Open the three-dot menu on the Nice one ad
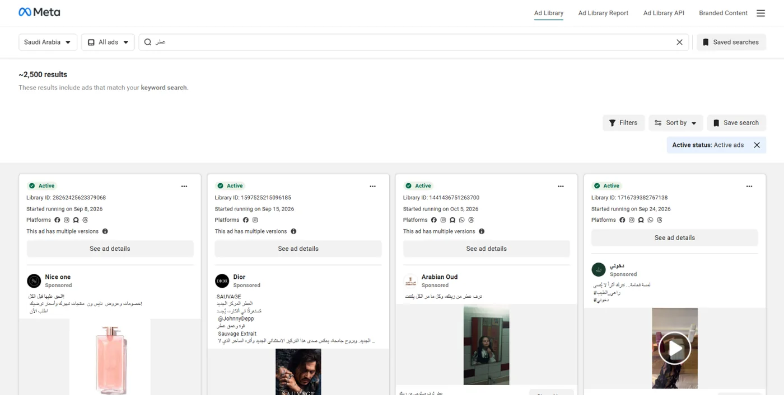 coord(184,186)
